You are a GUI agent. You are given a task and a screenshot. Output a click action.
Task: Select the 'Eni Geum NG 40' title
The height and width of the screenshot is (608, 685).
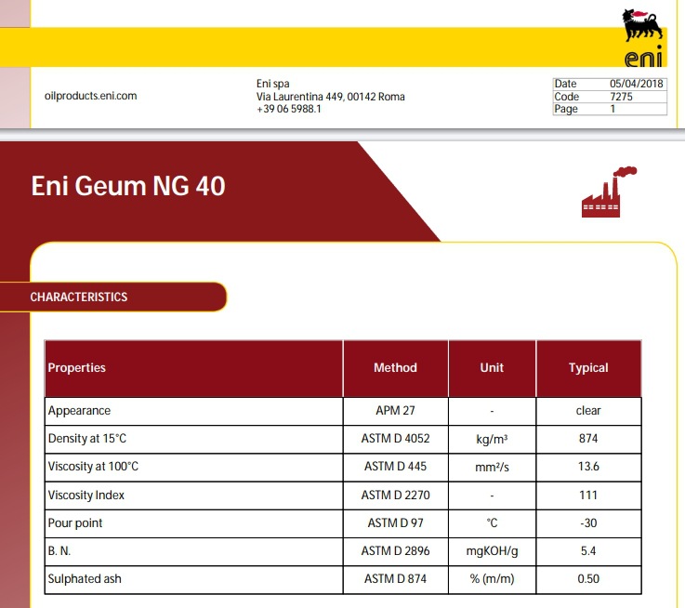tap(128, 186)
